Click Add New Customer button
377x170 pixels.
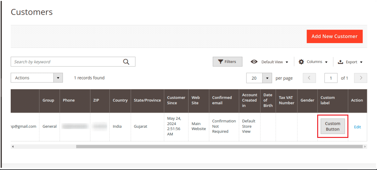pos(334,37)
